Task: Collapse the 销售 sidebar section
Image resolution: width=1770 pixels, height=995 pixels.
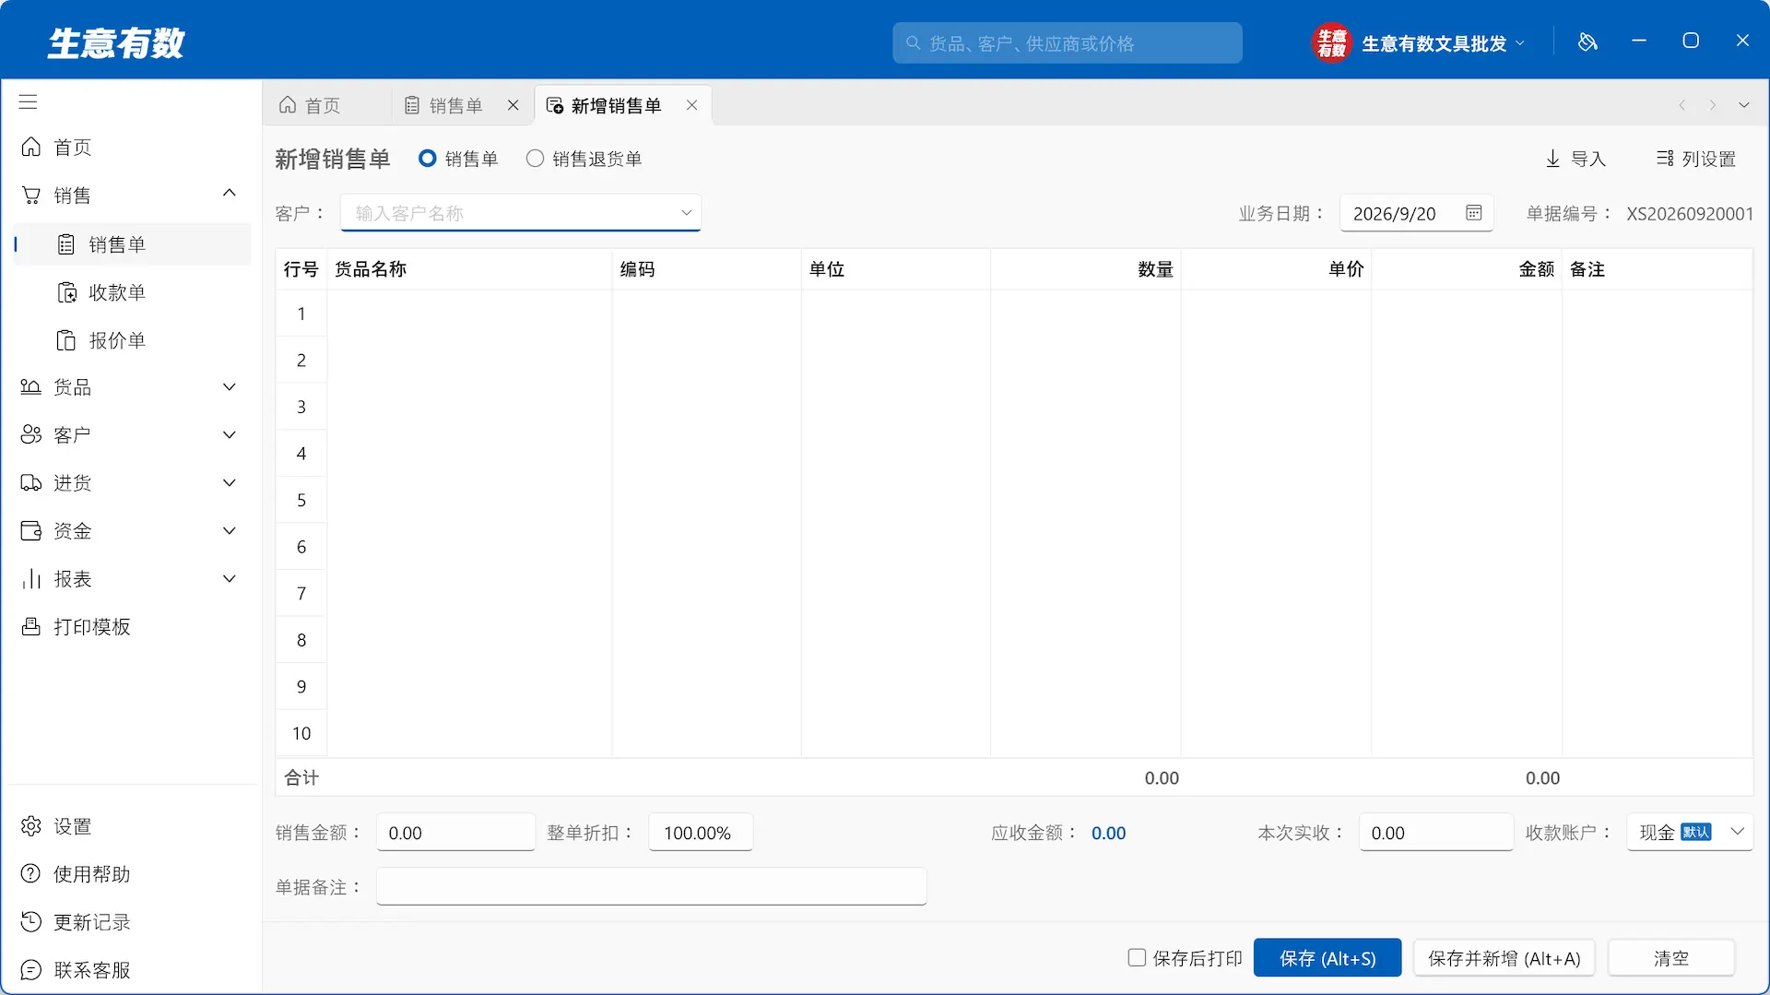Action: click(x=230, y=193)
